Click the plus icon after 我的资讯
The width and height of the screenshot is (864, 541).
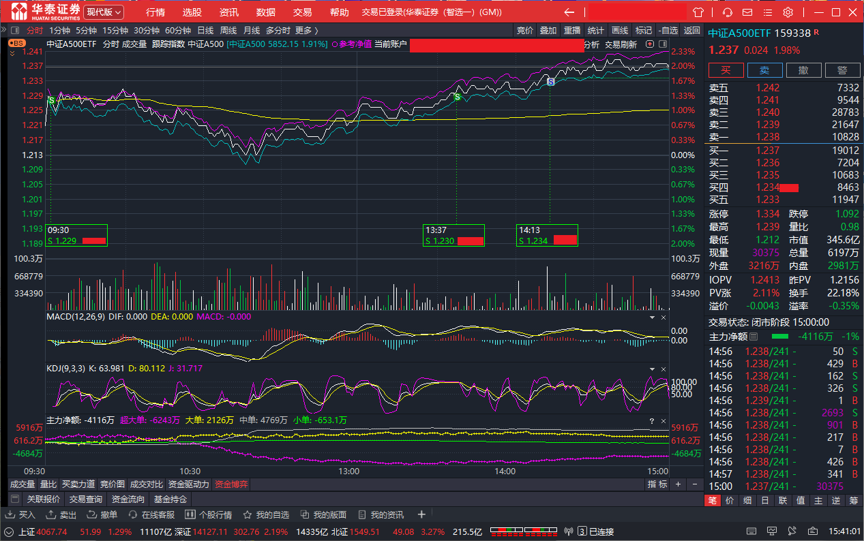click(x=421, y=514)
